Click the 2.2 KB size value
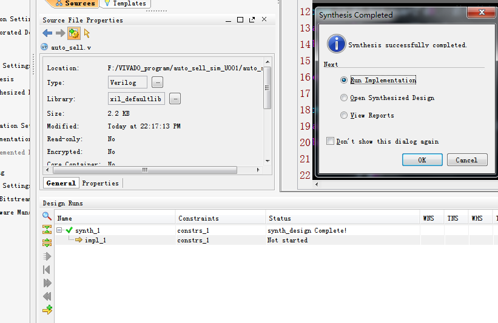The image size is (498, 323). point(118,113)
